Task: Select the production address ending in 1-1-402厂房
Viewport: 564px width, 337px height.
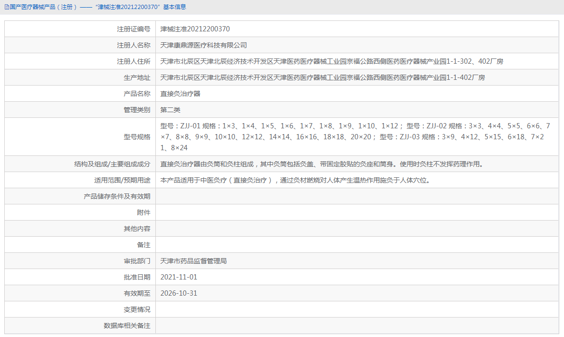Action: pos(323,77)
